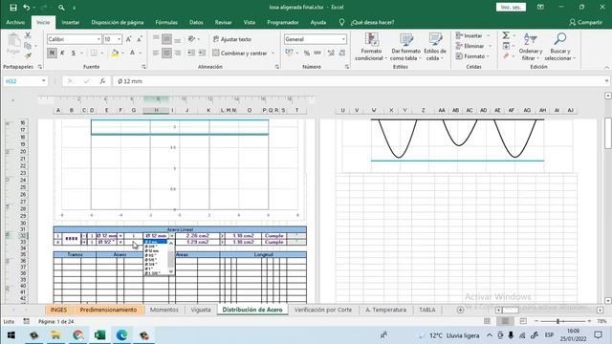Open Microsoft Edge from the taskbar

tap(121, 335)
